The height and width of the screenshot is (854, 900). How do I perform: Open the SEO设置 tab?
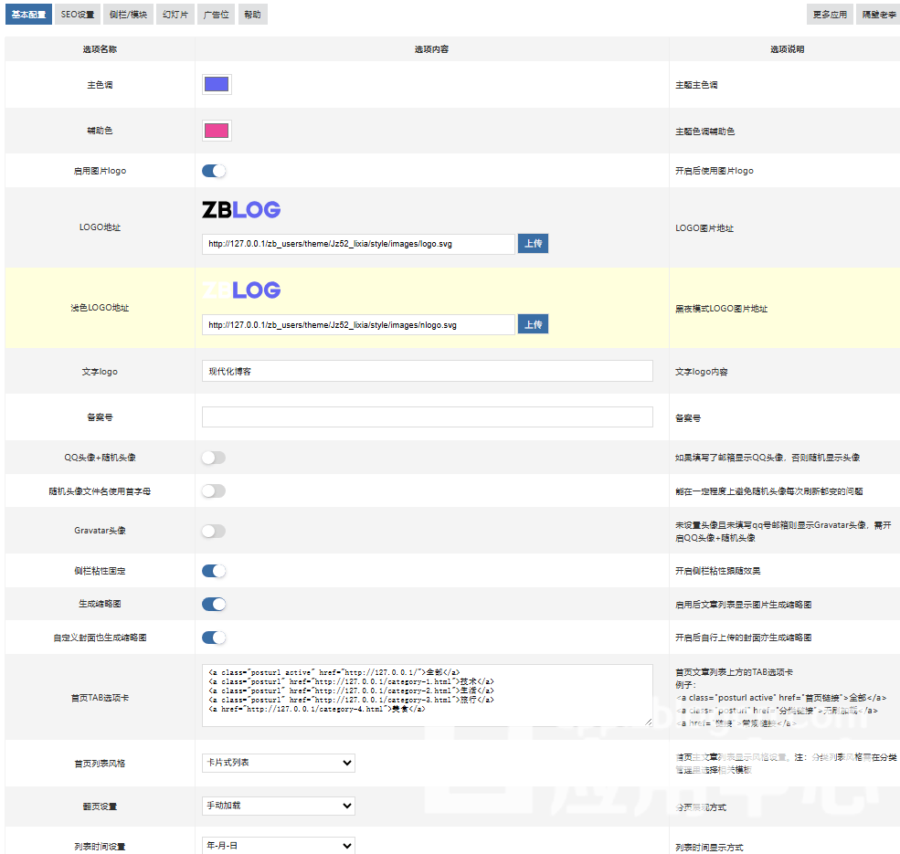pos(78,15)
